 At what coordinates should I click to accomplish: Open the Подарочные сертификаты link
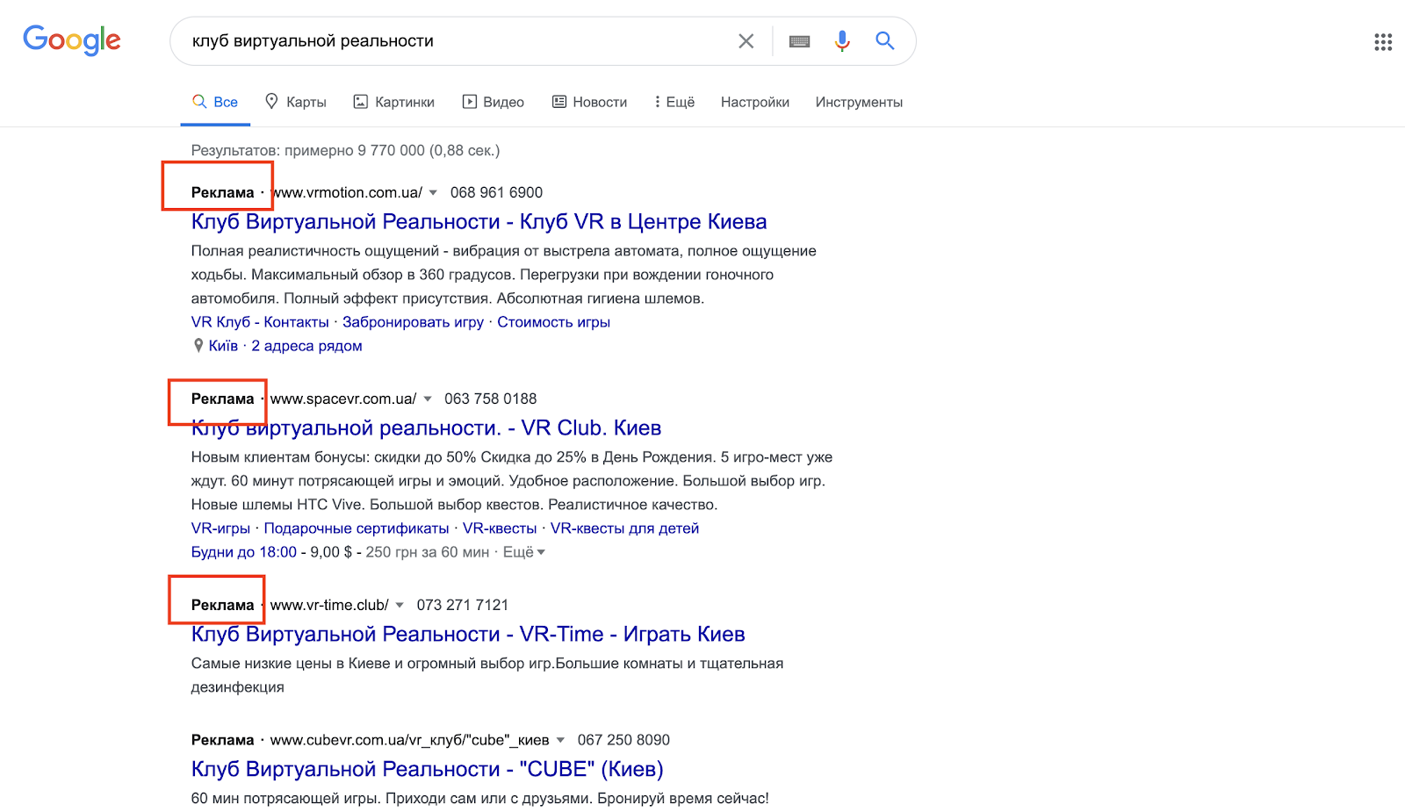click(x=356, y=528)
